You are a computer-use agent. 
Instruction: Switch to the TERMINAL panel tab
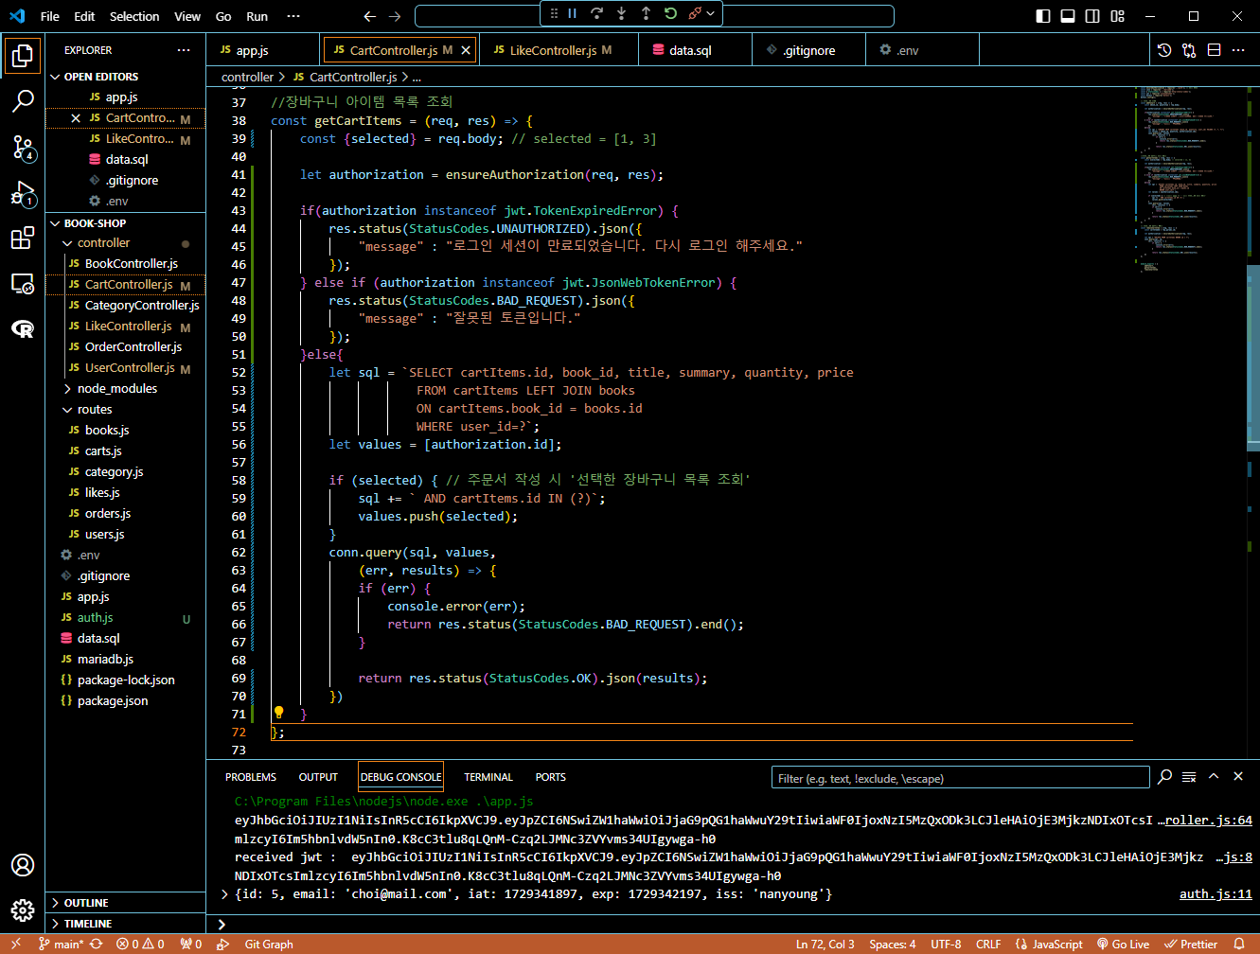click(488, 777)
